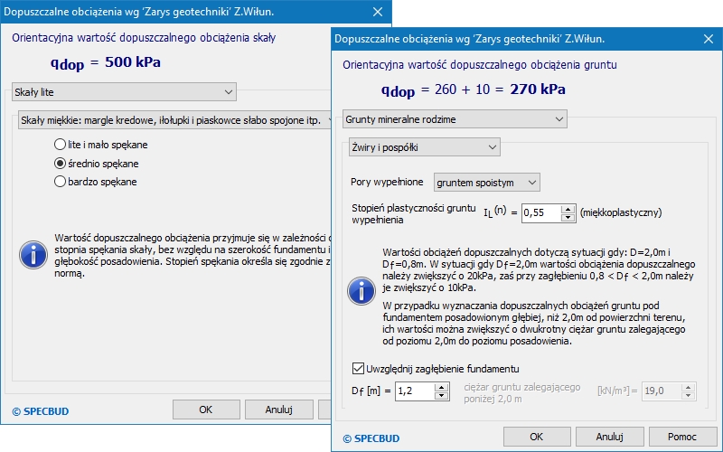Open Pomoc help in soil dialog
723x452 pixels.
click(682, 436)
